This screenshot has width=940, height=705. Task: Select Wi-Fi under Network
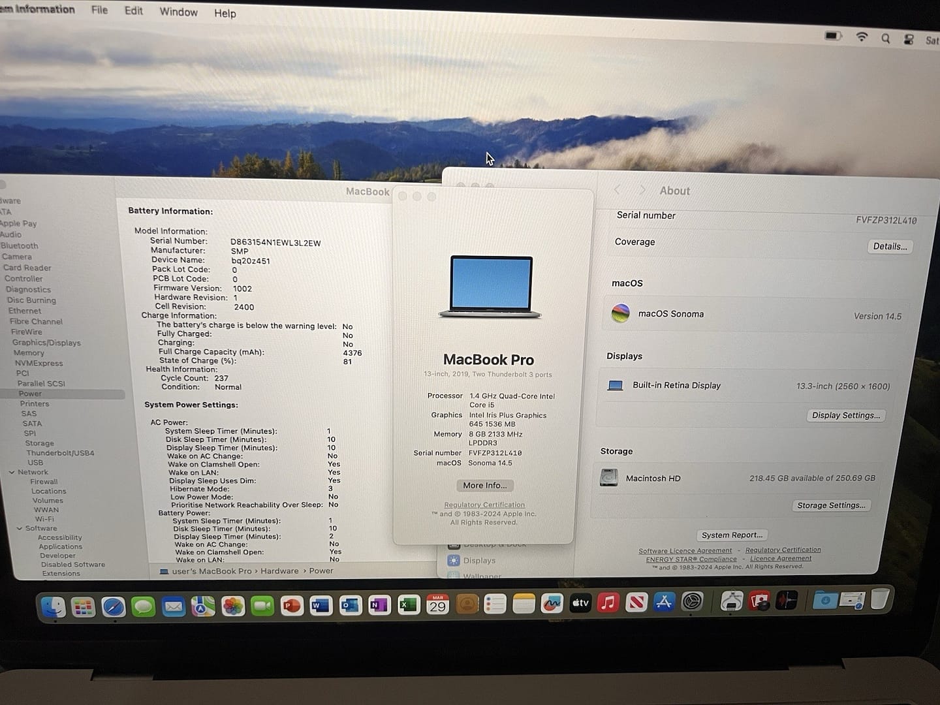coord(44,519)
